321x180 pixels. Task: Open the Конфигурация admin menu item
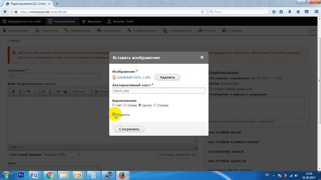tap(142, 30)
